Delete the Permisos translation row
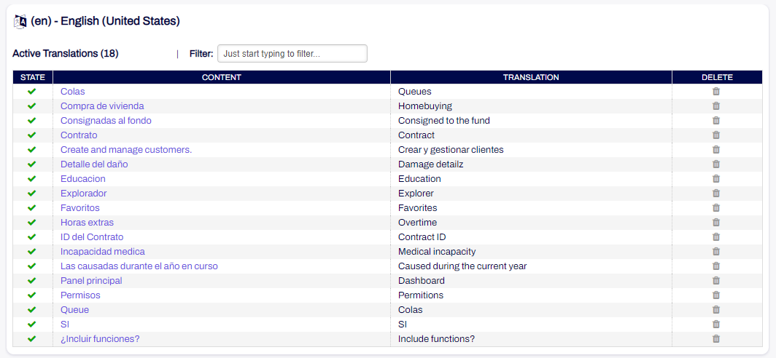Viewport: 776px width, 358px height. (x=715, y=295)
